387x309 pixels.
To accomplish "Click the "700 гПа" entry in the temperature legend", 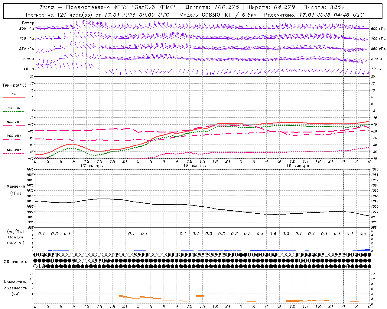I will 14,136.
